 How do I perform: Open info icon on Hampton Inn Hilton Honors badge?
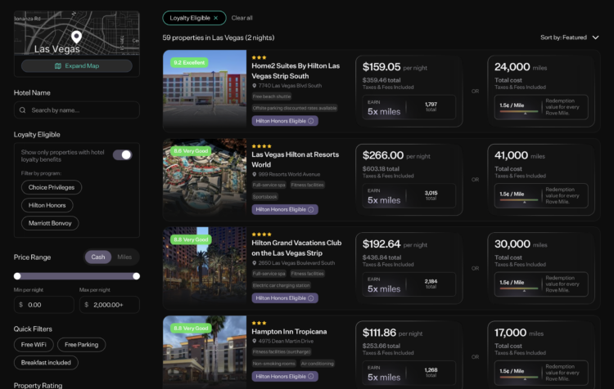click(x=311, y=377)
